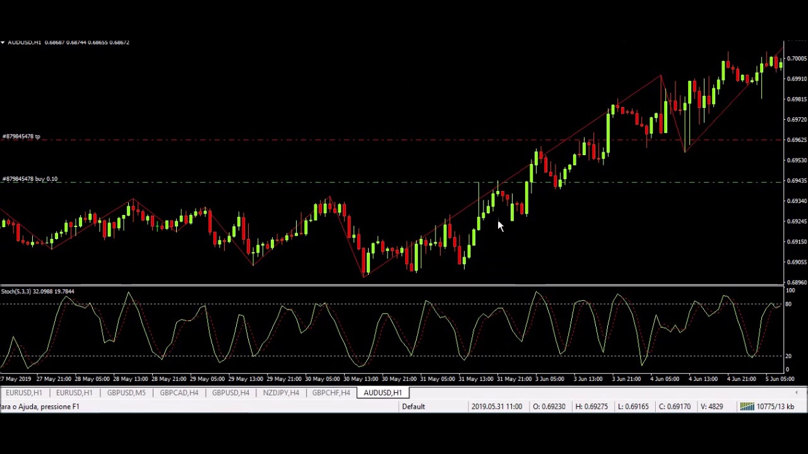808x454 pixels.
Task: Click the 0.69150 price scale label
Action: pos(797,242)
